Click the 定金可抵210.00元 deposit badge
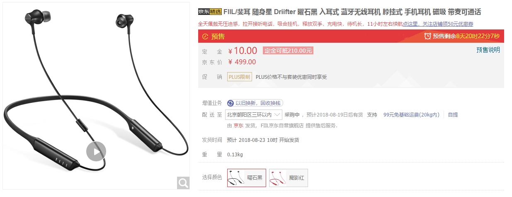Screen dimensions: 512x197 pos(288,51)
